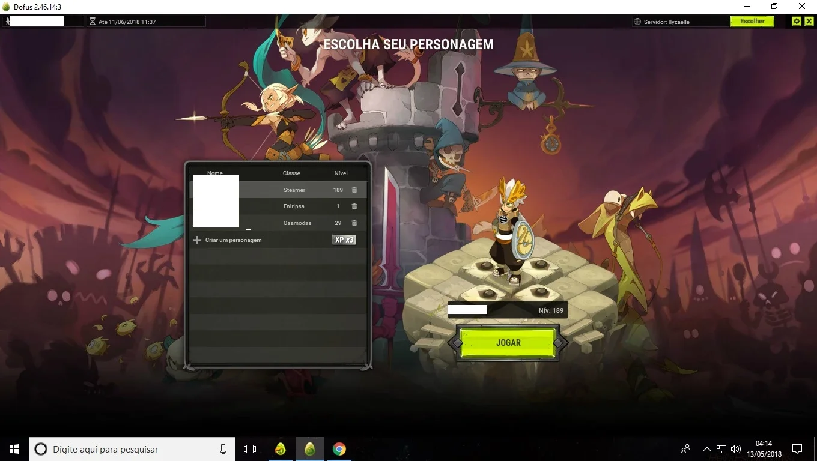Show hidden system tray icons
This screenshot has height=461, width=817.
[706, 449]
